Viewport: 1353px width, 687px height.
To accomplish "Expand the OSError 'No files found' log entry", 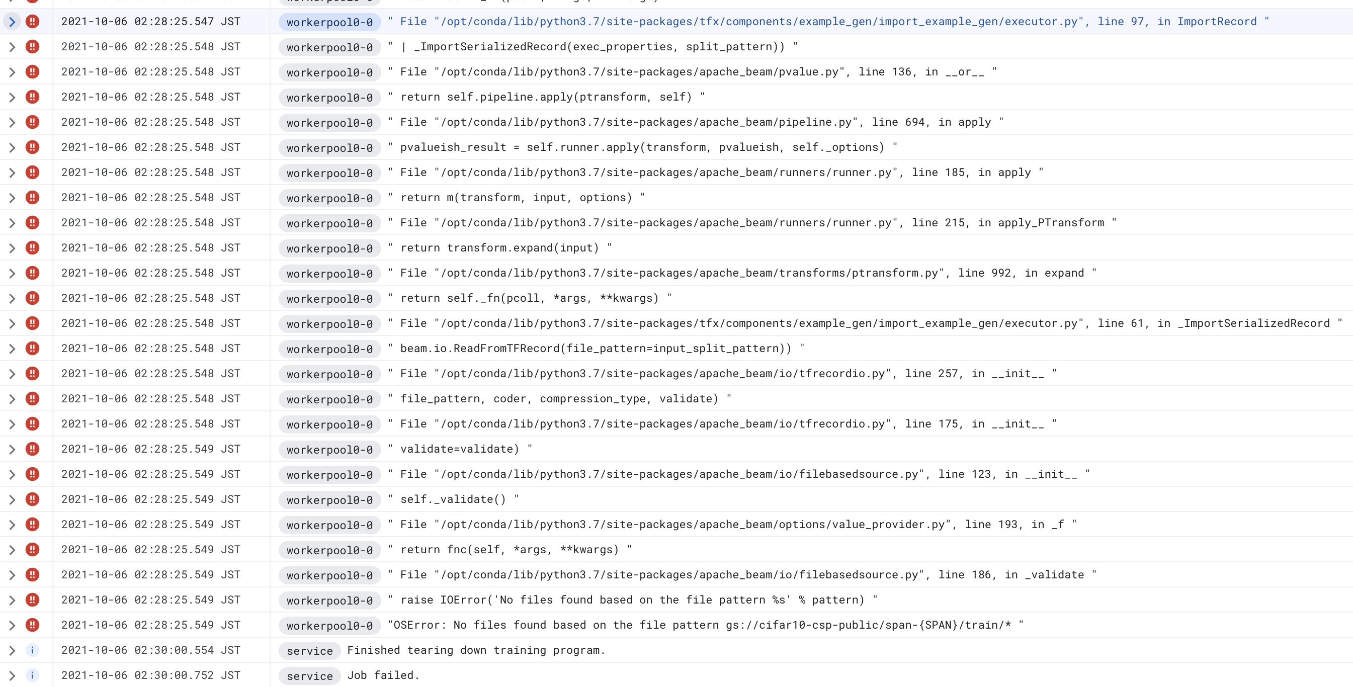I will pos(12,625).
